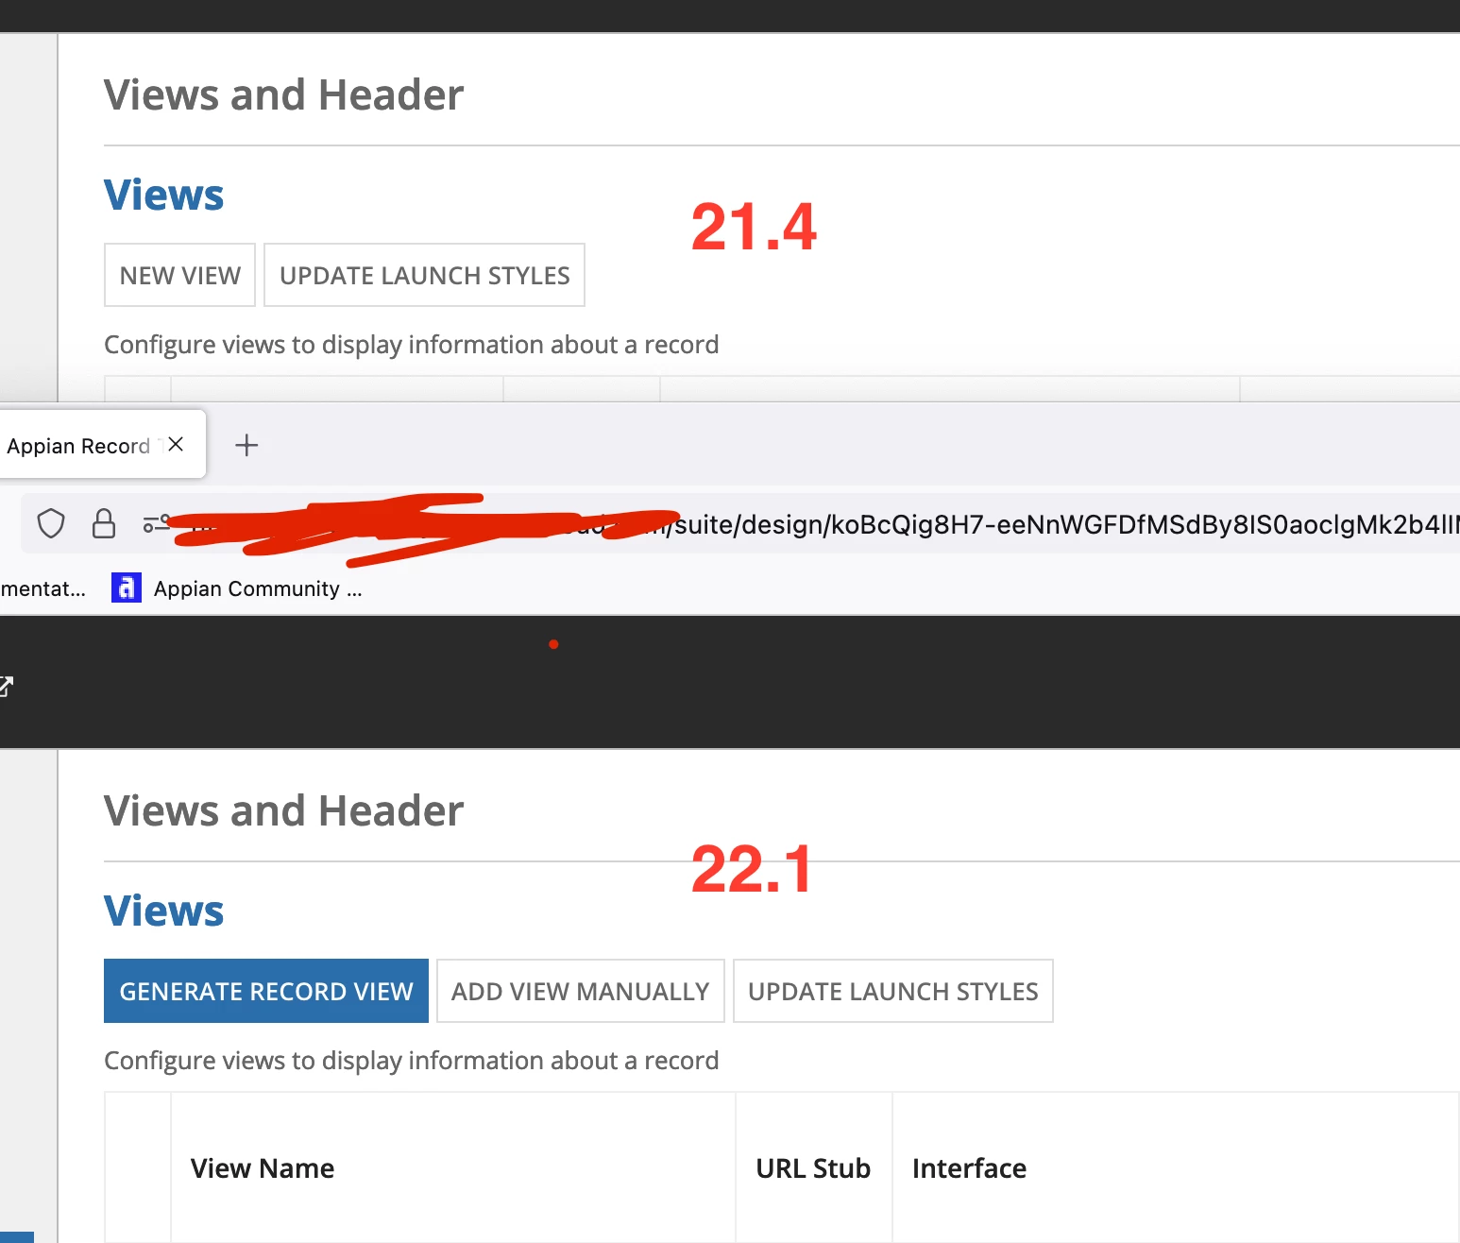
Task: Click the Views heading in the 21.4 panel
Action: (x=164, y=195)
